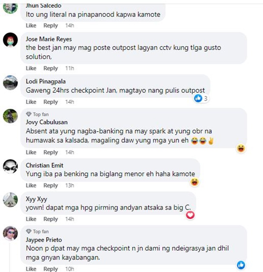Like Jose Marie Reyes's comment
The width and height of the screenshot is (263, 272).
tap(31, 68)
